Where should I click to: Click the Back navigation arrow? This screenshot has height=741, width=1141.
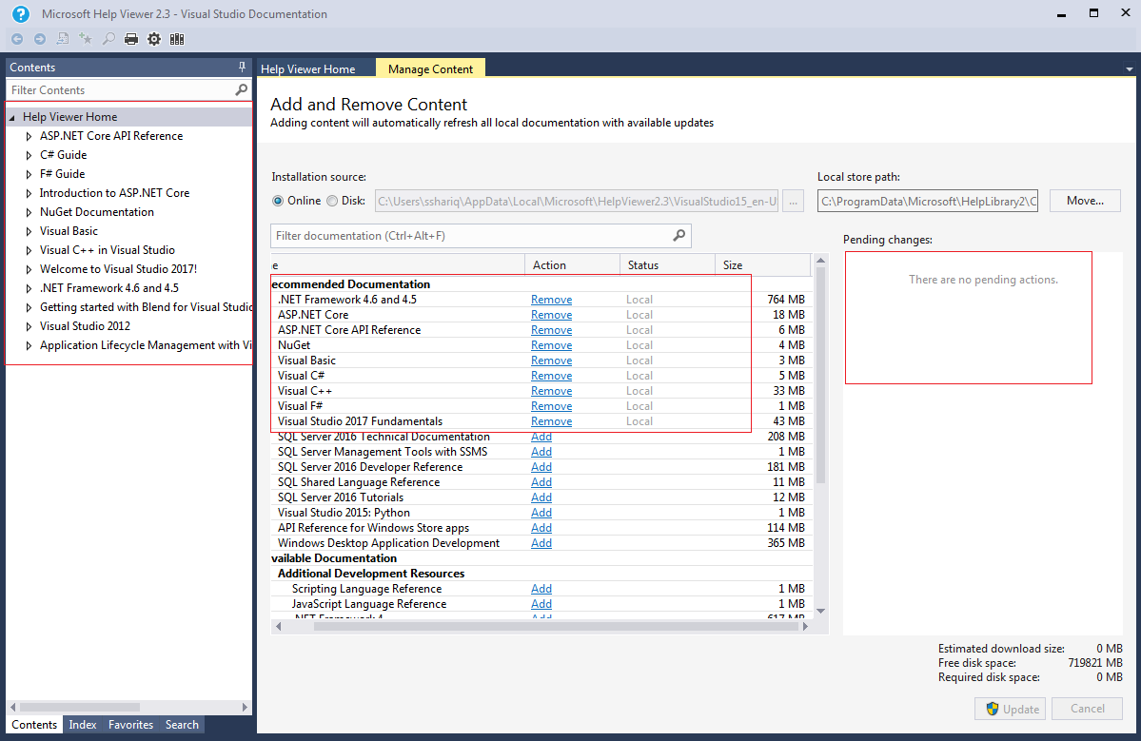point(17,39)
